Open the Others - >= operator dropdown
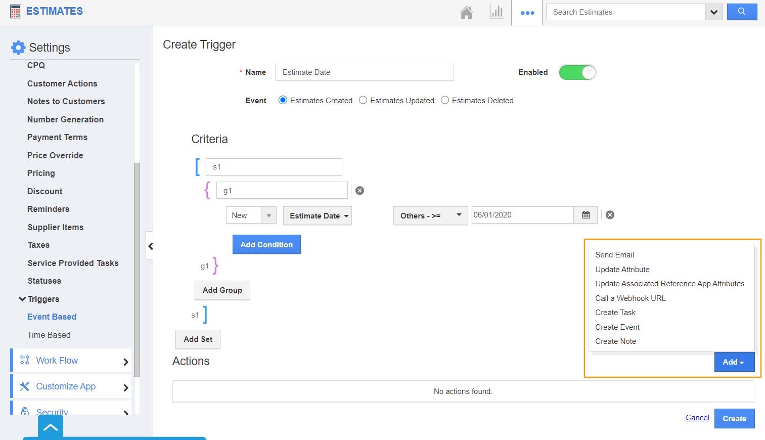Image resolution: width=765 pixels, height=440 pixels. pos(431,216)
